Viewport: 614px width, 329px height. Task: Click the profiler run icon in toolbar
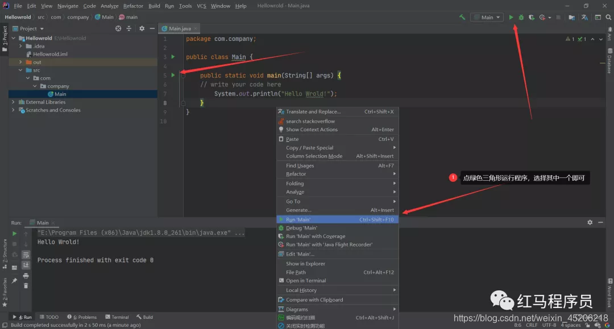click(x=542, y=17)
